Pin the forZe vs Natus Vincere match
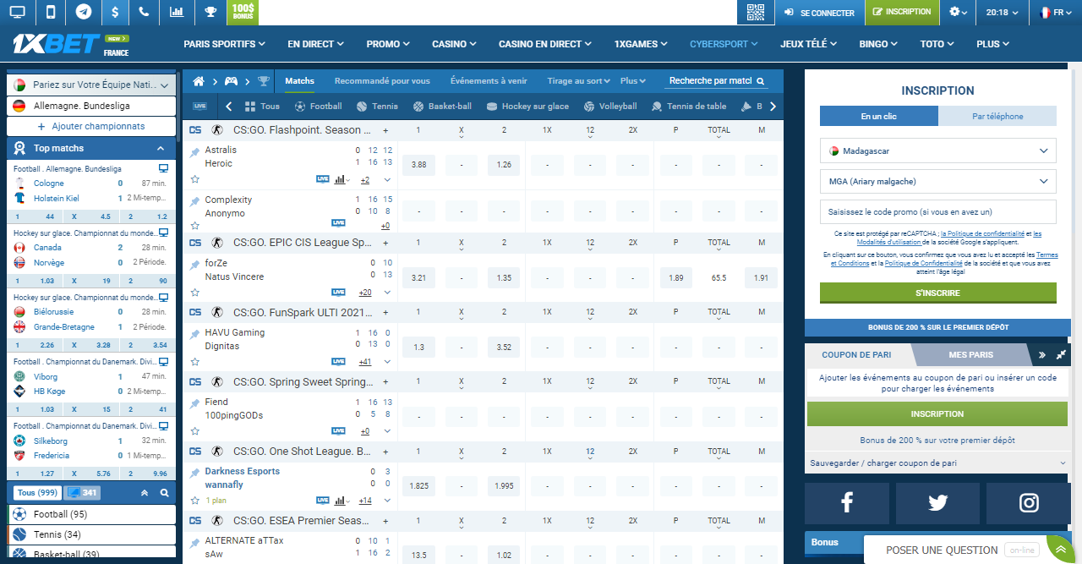The height and width of the screenshot is (564, 1082). point(194,264)
